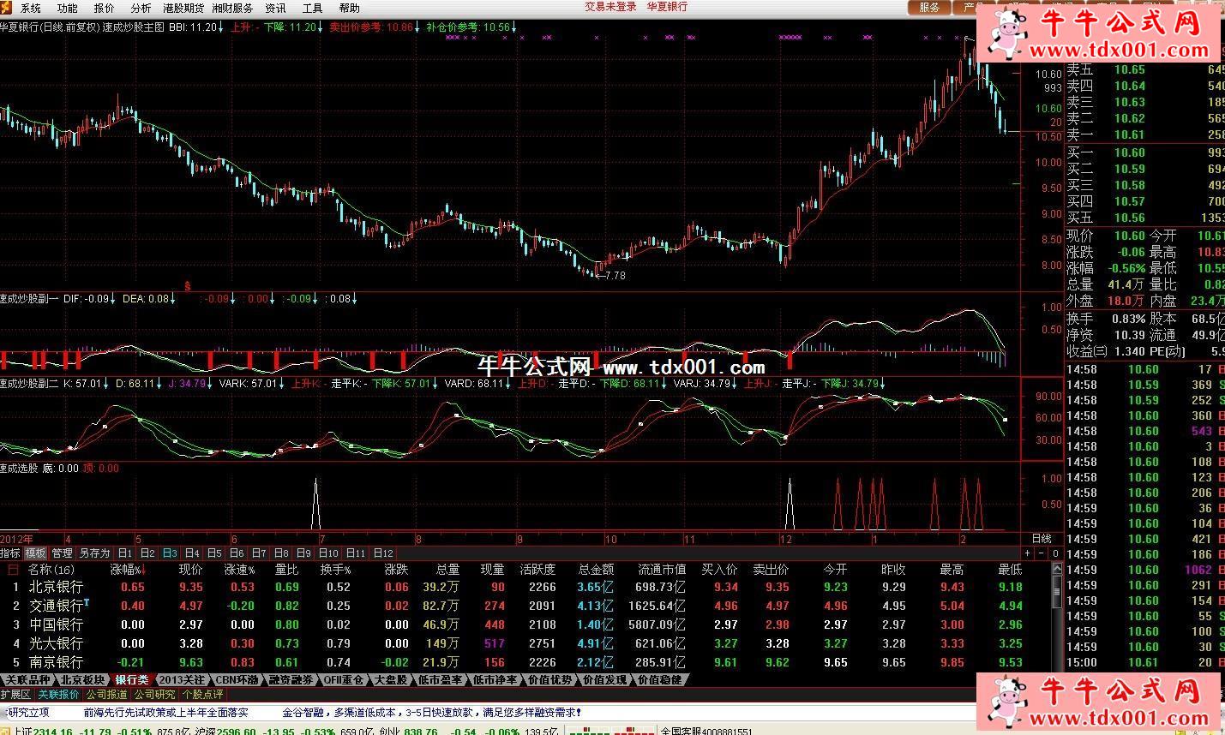Open the 港股期货 menu

[183, 8]
